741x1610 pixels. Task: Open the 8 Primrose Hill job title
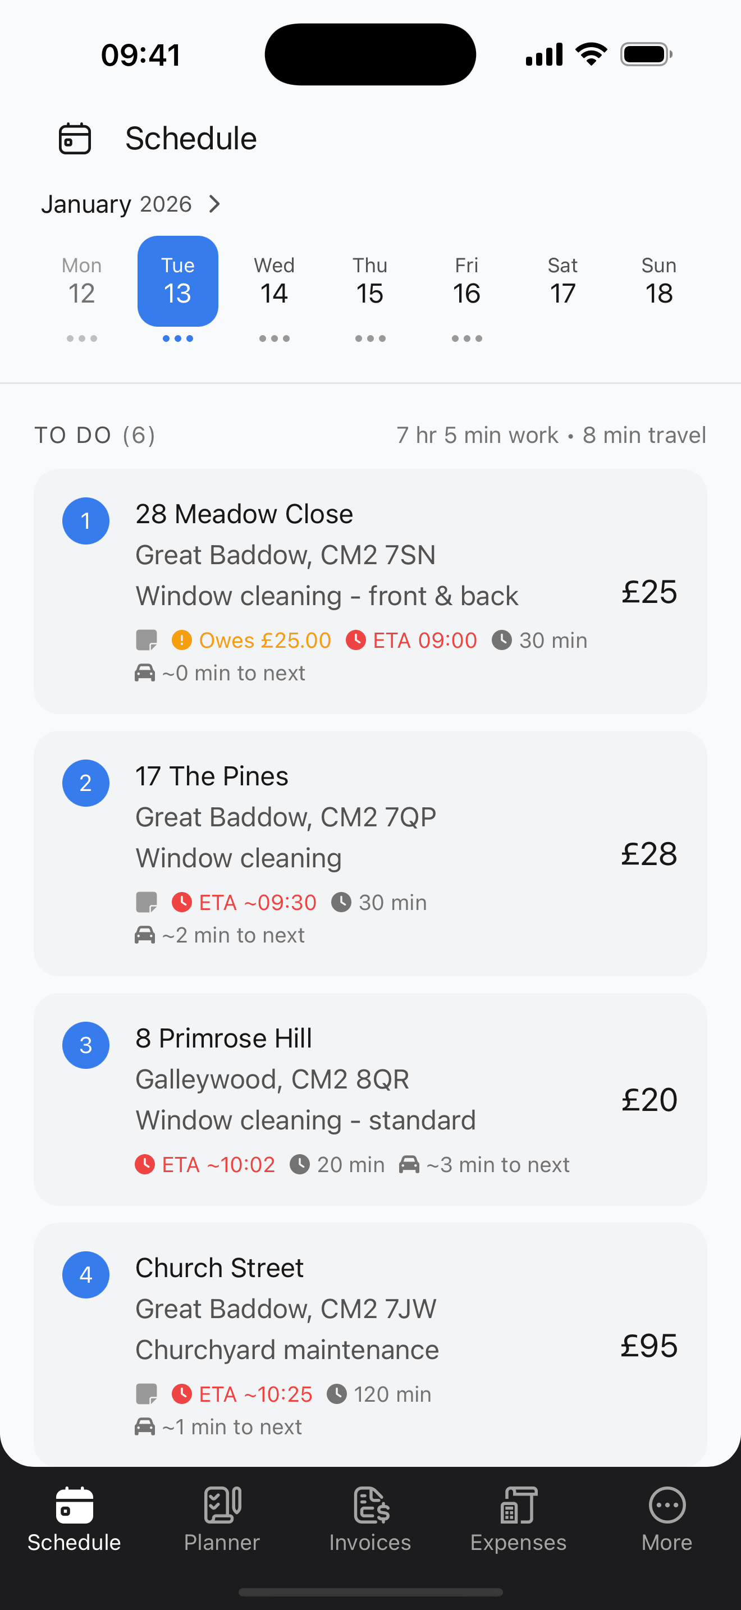223,1038
